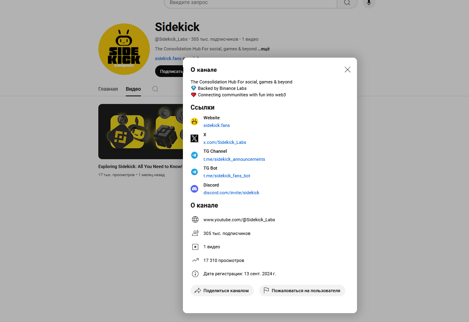Open the Exploring Sidekick video title

(140, 166)
